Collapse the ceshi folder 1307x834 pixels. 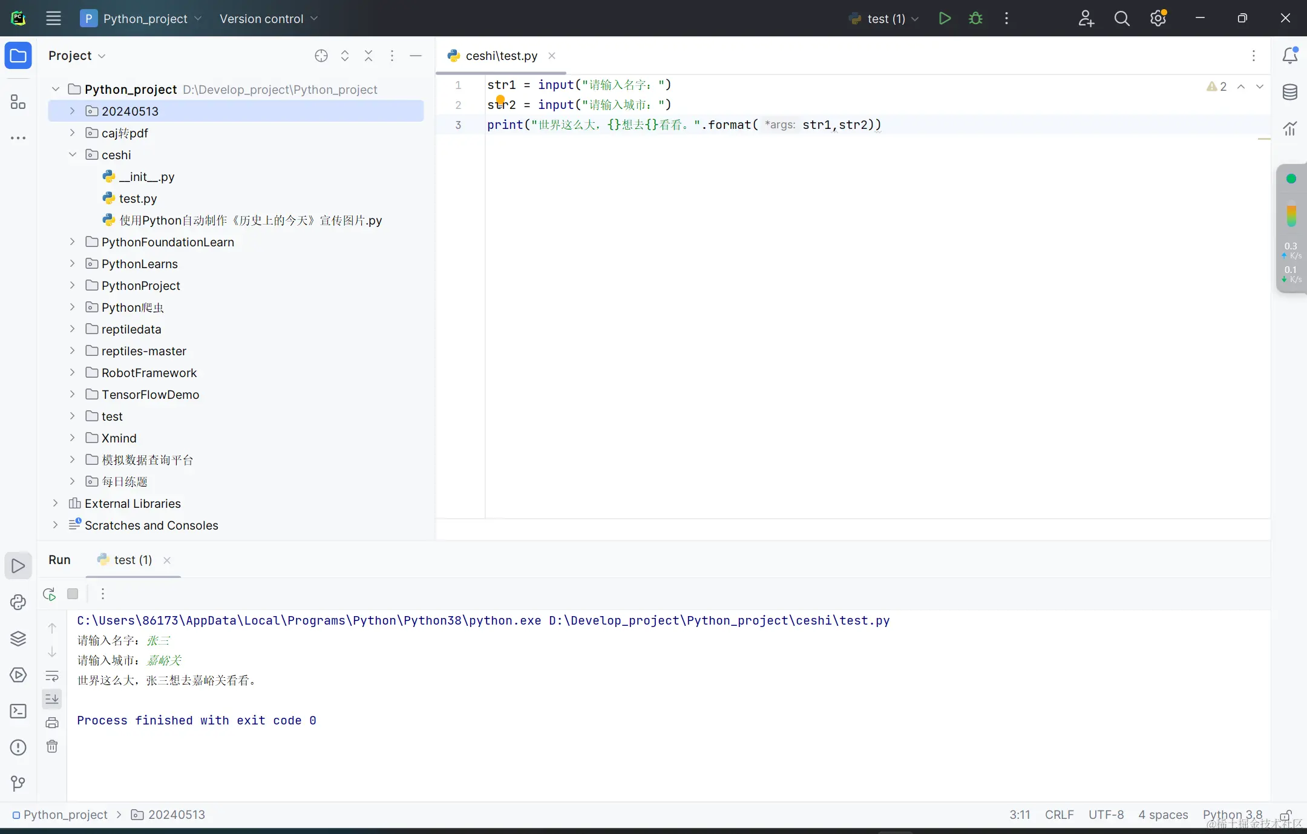(x=72, y=154)
